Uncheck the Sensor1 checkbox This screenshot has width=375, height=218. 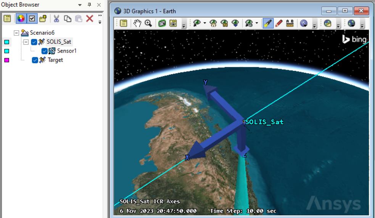click(x=44, y=51)
